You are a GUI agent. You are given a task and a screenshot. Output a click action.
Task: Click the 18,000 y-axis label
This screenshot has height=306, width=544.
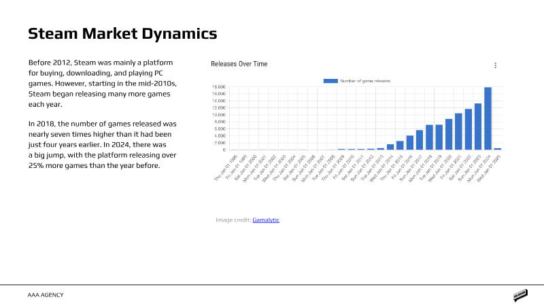coord(219,87)
